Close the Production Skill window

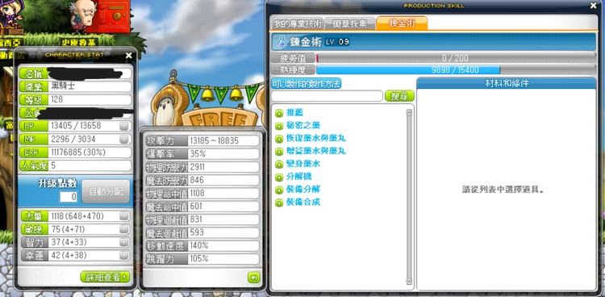593,6
